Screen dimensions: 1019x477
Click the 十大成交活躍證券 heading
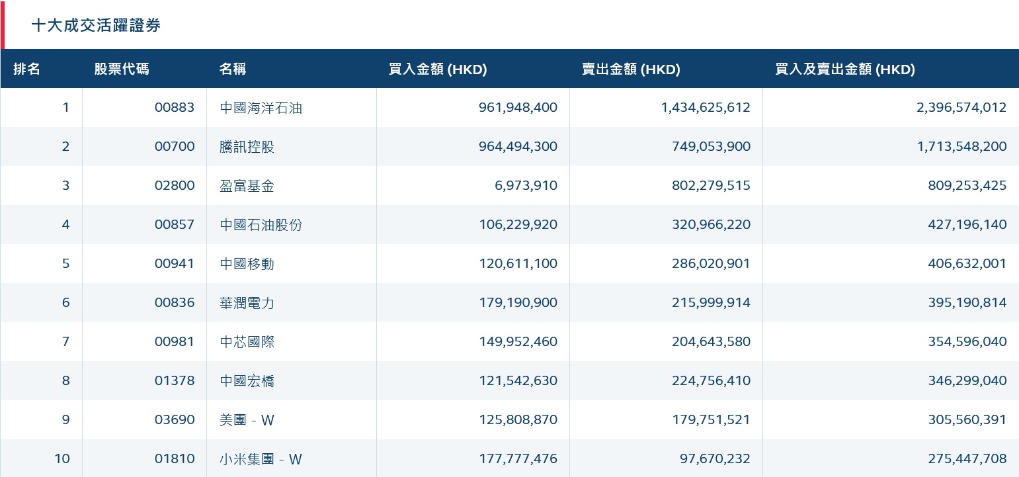point(96,25)
